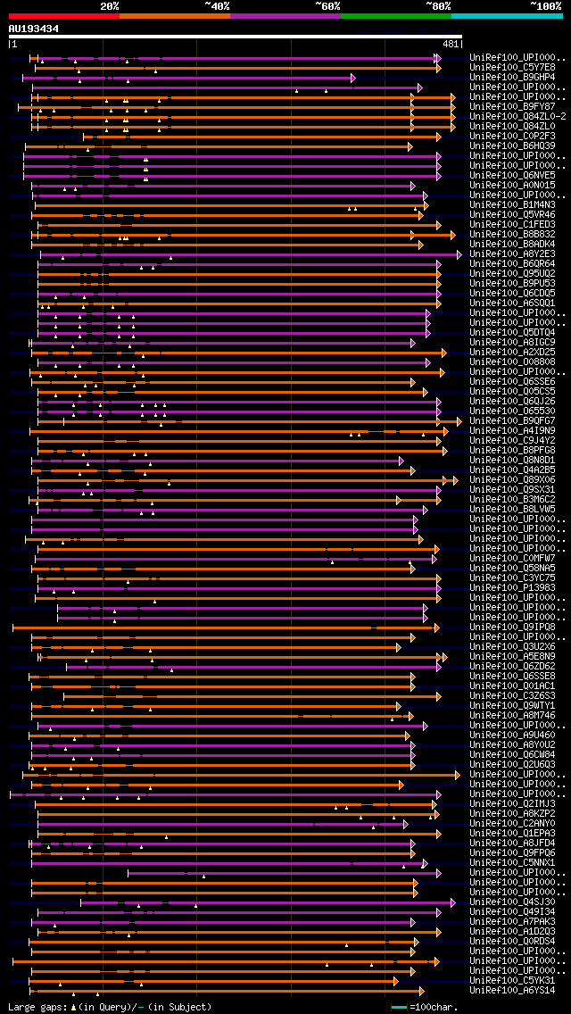Click hit label UniRef100_A9U460

[x=512, y=736]
